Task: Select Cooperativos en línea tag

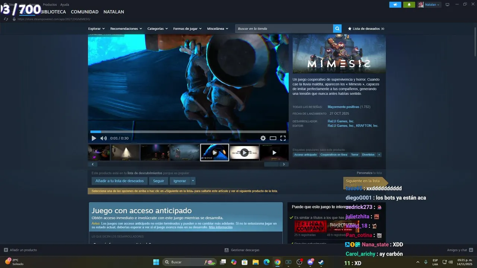Action: pos(334,155)
